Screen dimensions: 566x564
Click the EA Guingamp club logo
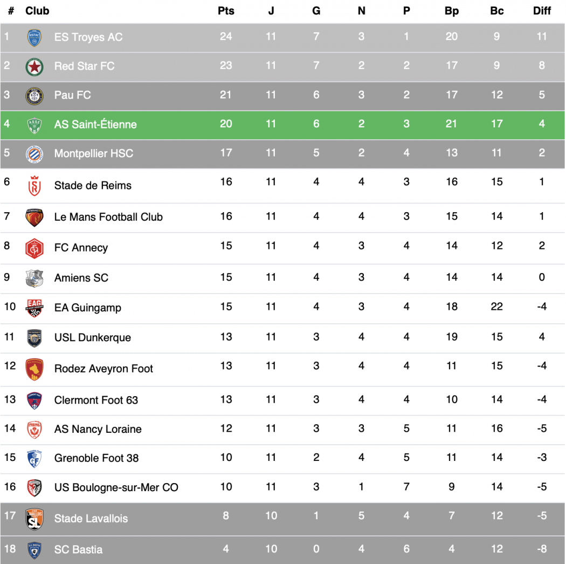(34, 308)
